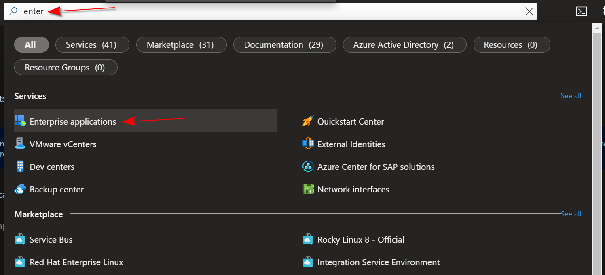Click the Backup center service icon
This screenshot has width=605, height=275.
point(20,189)
